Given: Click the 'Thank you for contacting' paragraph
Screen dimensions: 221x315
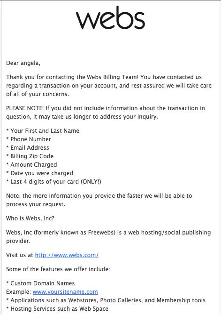Looking at the screenshot, I should (109, 86).
